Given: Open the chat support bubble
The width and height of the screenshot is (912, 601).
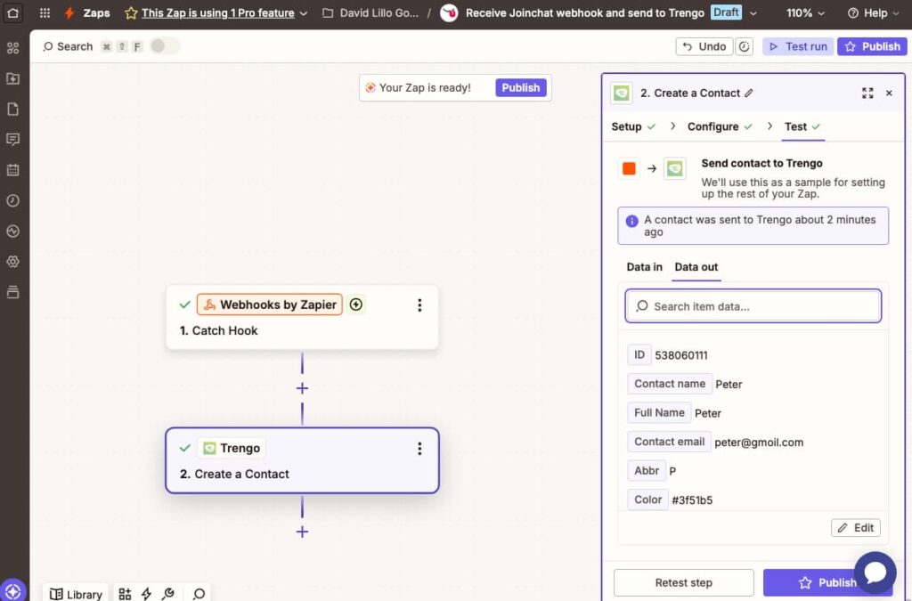Looking at the screenshot, I should tap(875, 573).
